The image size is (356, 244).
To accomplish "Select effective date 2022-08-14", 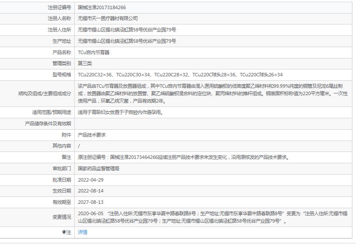I will (x=90, y=191).
